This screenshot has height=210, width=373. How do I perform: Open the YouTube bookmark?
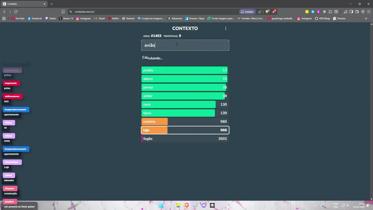tap(18, 18)
